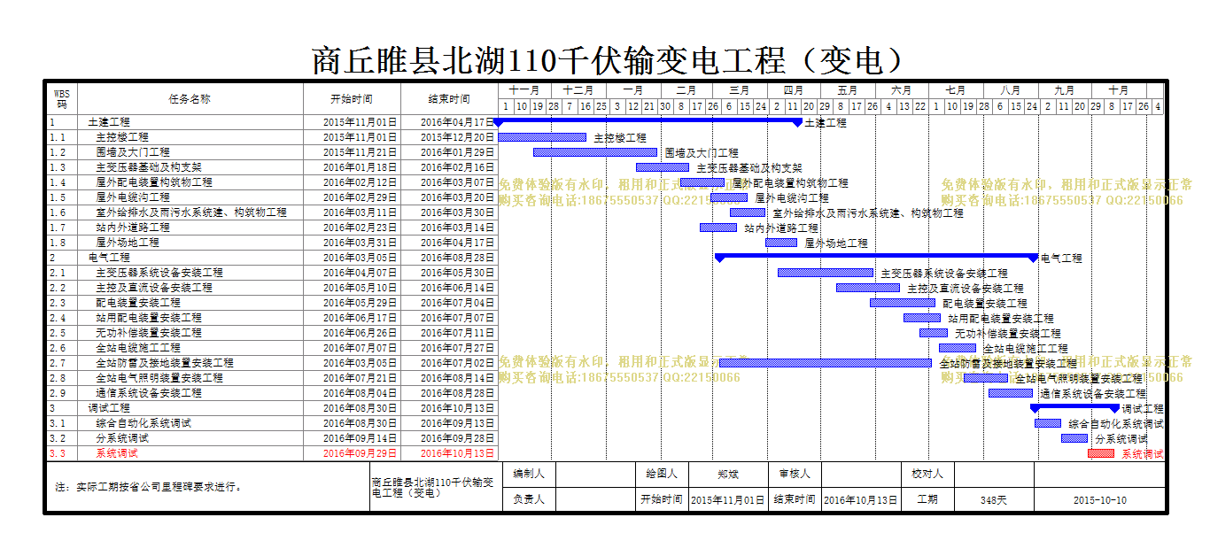Select the 通信系统设备安装工程 task name
The width and height of the screenshot is (1210, 556).
[149, 393]
